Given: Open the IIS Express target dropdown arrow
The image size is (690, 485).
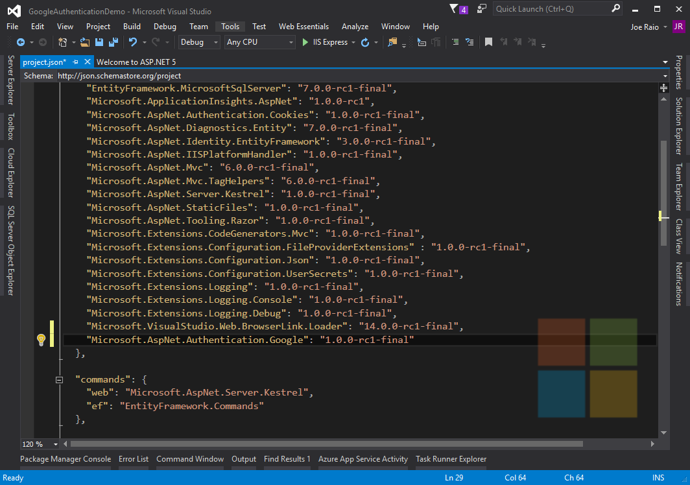Looking at the screenshot, I should click(x=353, y=43).
